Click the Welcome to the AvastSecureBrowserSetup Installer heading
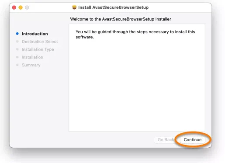Viewport: 225px width, 163px height. click(121, 19)
